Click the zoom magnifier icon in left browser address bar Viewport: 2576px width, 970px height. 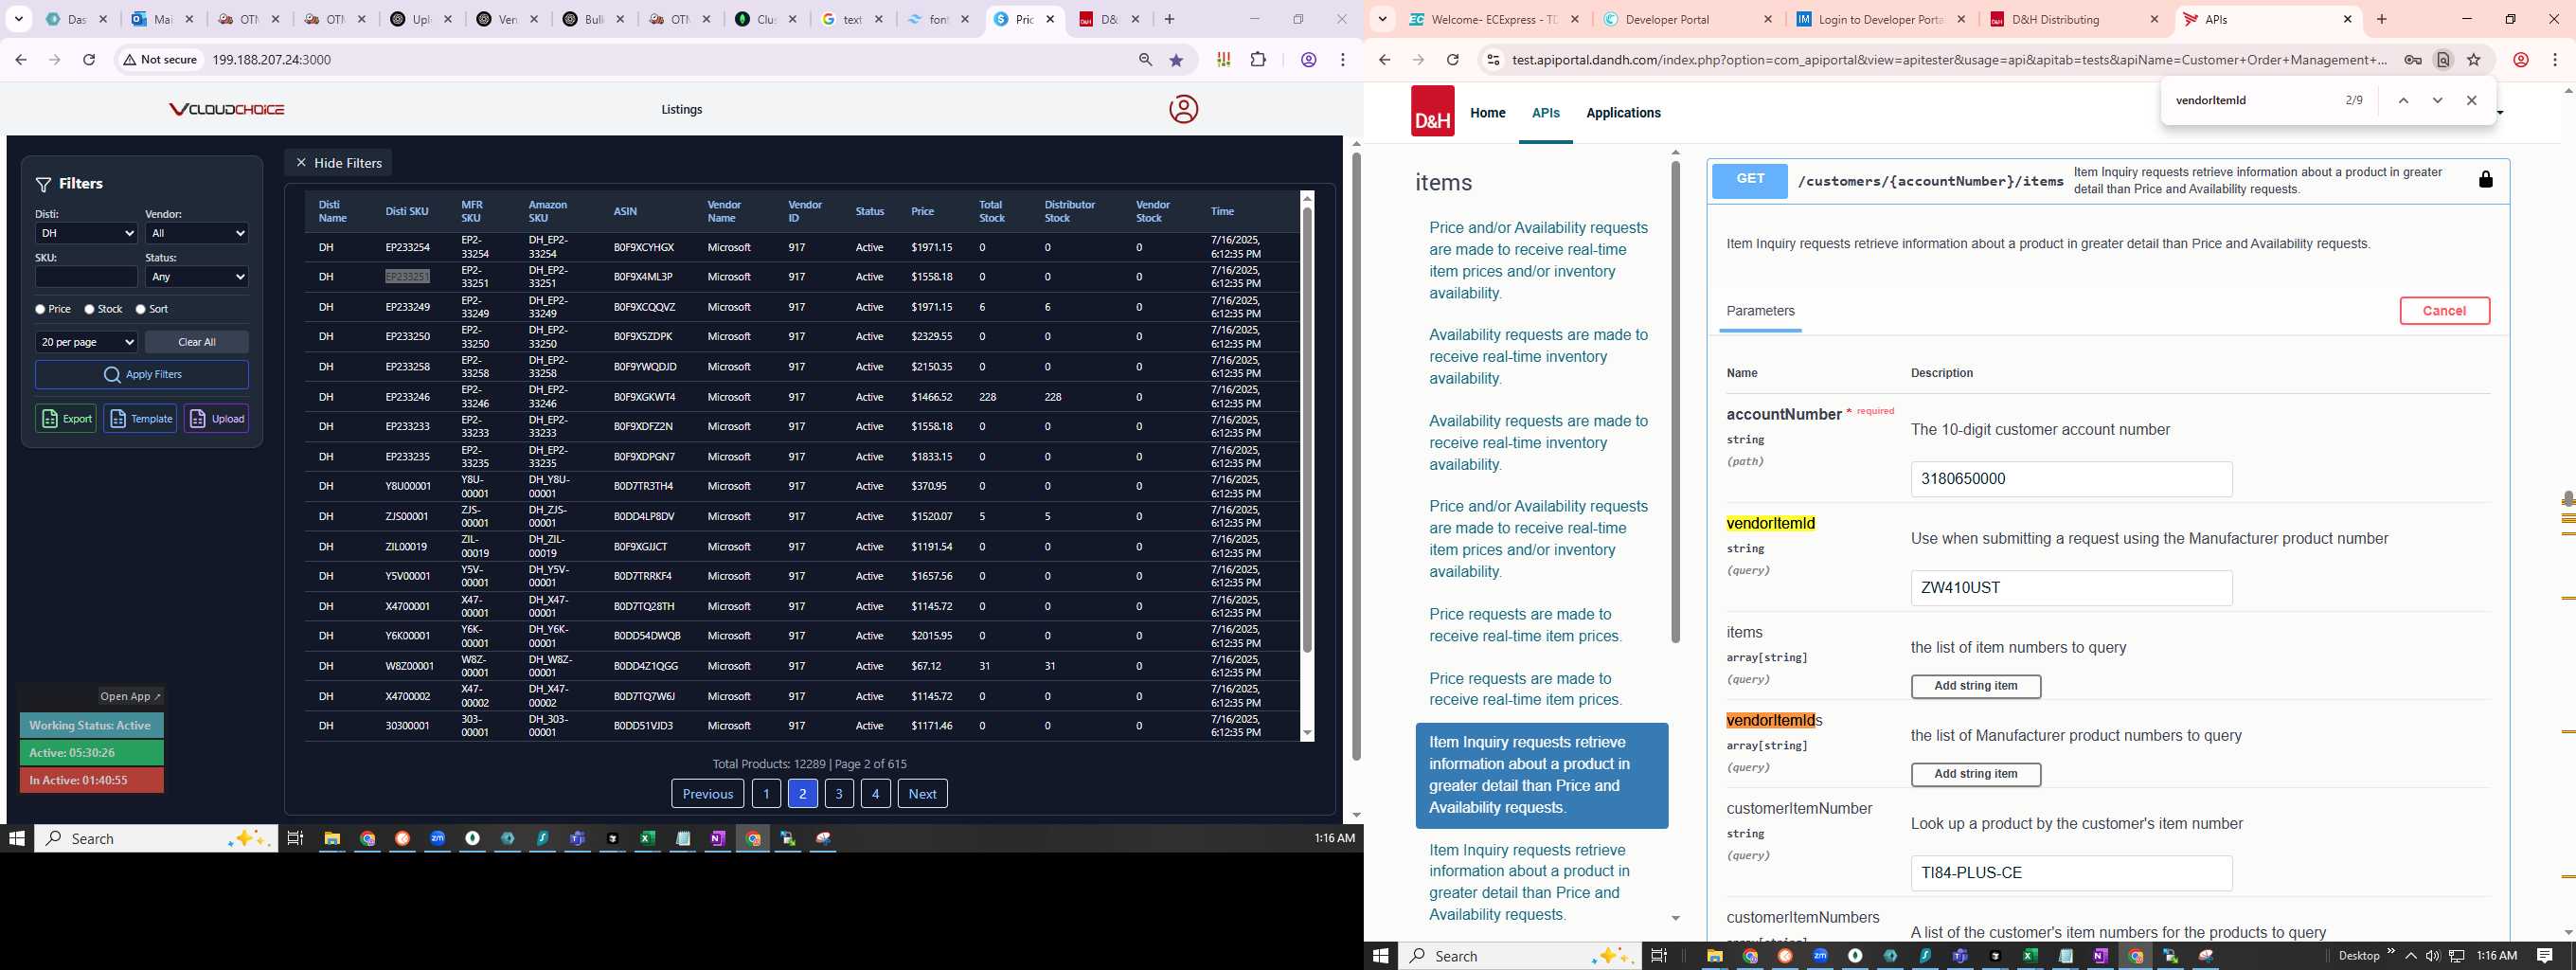(x=1145, y=60)
